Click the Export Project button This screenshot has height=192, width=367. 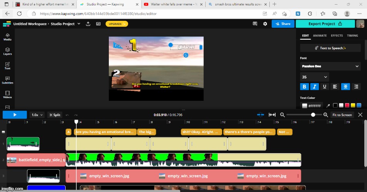tap(325, 24)
